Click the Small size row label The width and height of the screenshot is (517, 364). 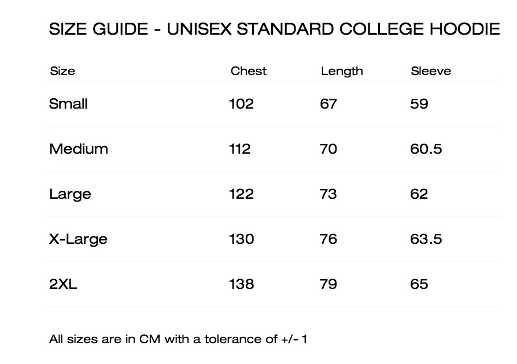(68, 104)
